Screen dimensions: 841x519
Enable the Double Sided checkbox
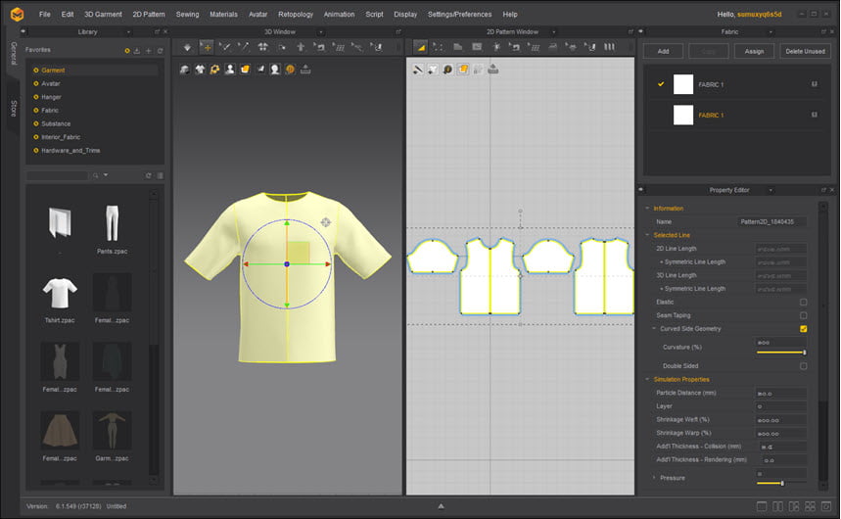pyautogui.click(x=803, y=366)
